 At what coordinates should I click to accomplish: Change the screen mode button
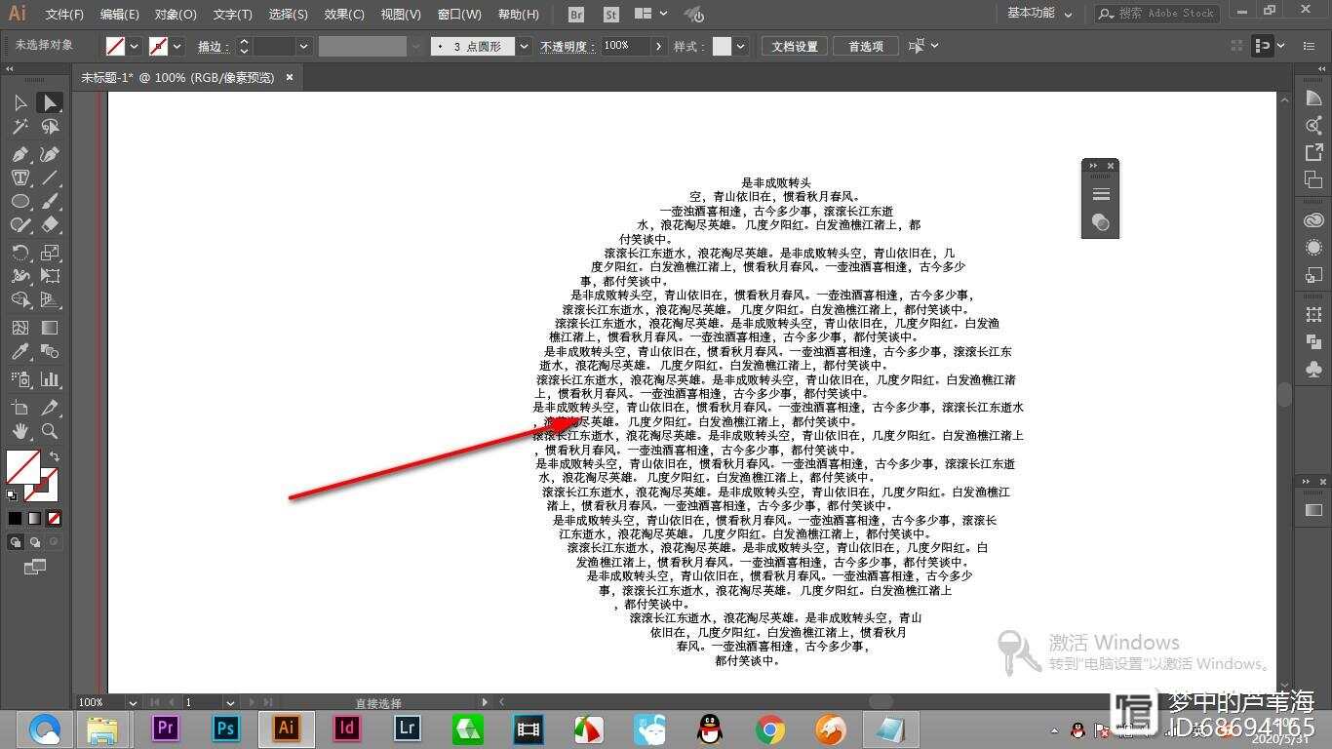tap(35, 567)
